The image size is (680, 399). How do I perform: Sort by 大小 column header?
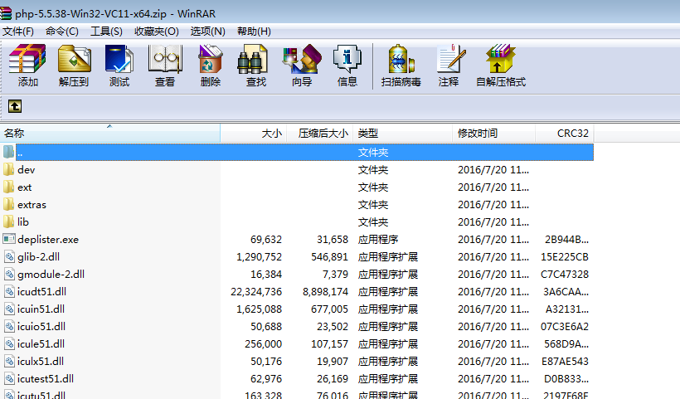254,134
